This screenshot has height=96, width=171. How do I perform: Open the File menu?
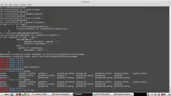[2, 5]
